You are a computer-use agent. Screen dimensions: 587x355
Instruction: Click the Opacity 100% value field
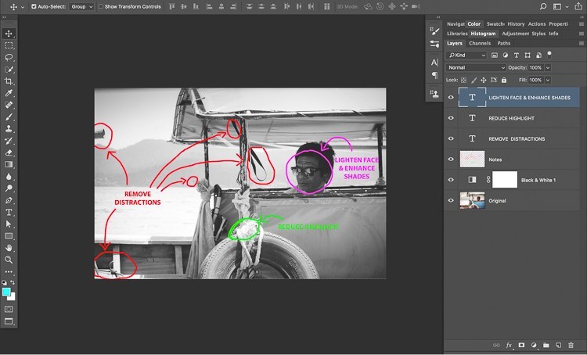pyautogui.click(x=535, y=68)
